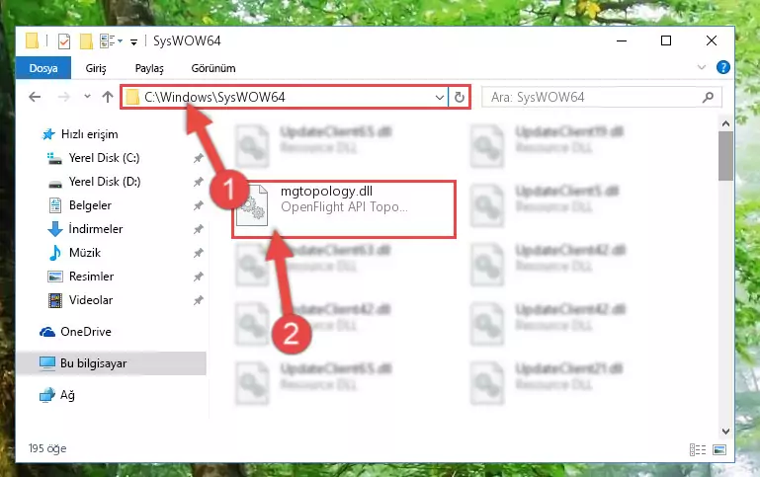
Task: Click the vertical scrollbar thumb
Action: pyautogui.click(x=725, y=156)
